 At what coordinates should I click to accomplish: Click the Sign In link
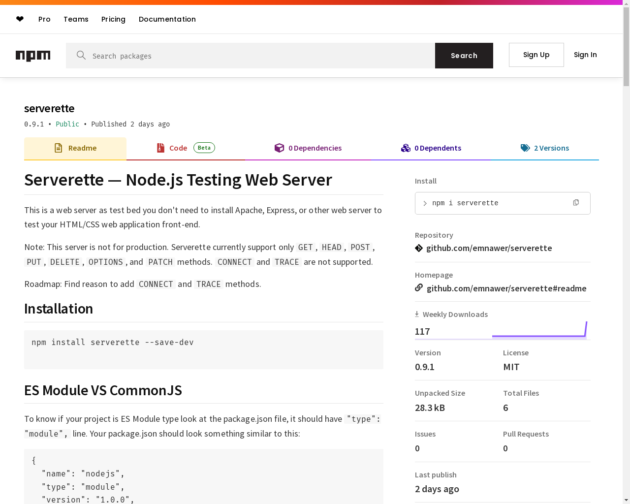click(x=585, y=55)
